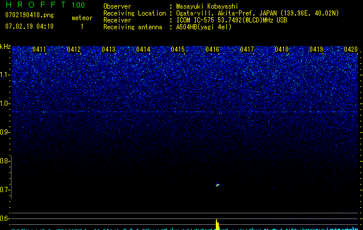Click the Receiver label
This screenshot has height=230, width=363.
(x=117, y=20)
